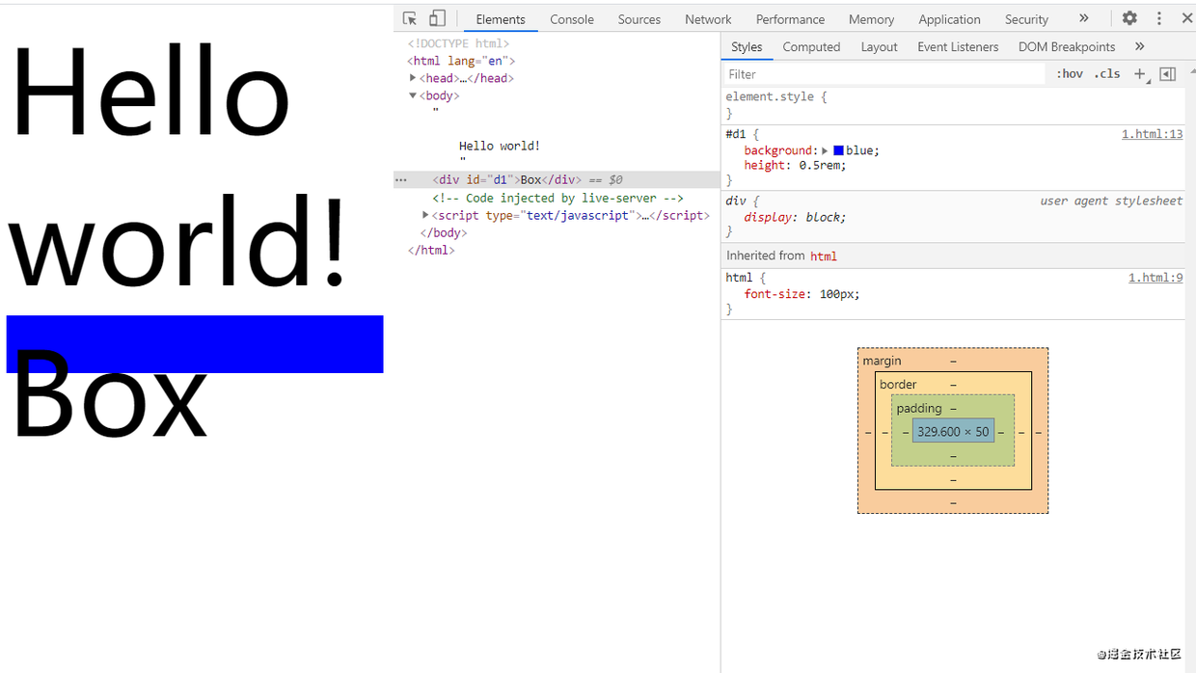
Task: Expand the background property shorthand arrow
Action: [825, 150]
